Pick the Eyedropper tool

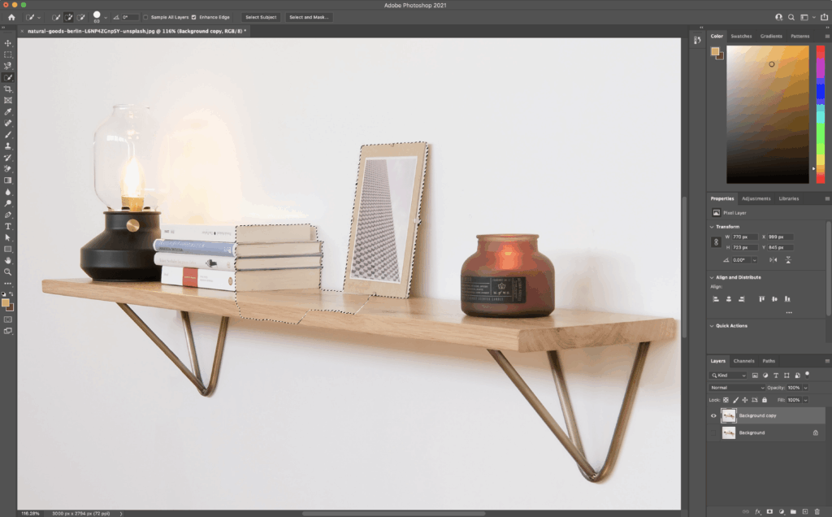[x=8, y=111]
